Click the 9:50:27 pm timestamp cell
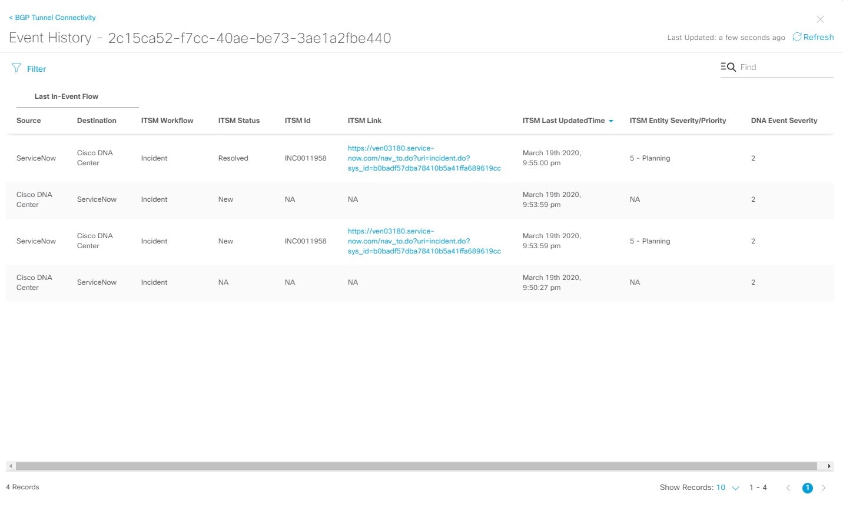 [x=552, y=282]
